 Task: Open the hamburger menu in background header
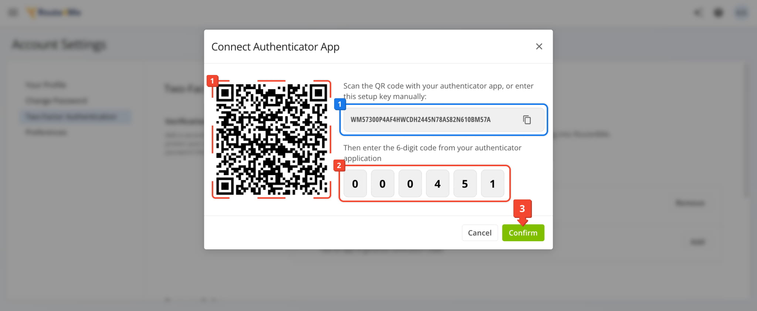click(x=13, y=13)
